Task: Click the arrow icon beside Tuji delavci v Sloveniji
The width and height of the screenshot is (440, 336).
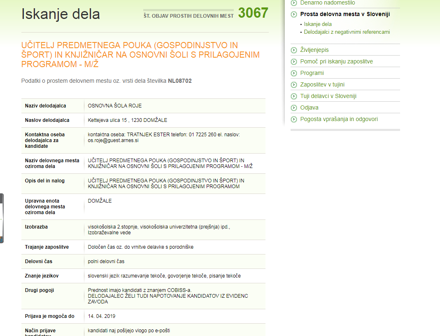Action: pos(294,96)
